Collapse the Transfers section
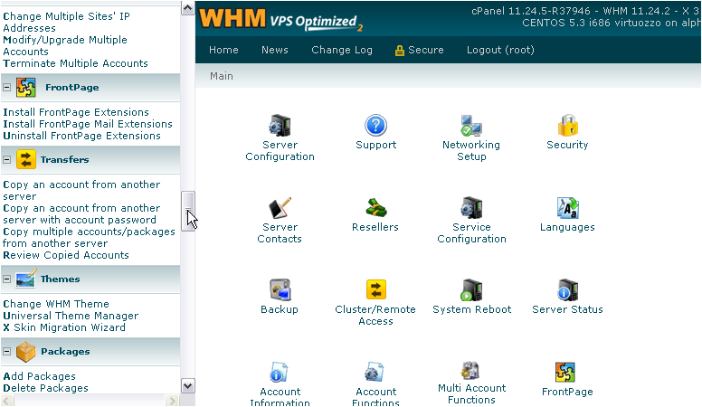Screen dimensions: 702x407 coord(6,159)
